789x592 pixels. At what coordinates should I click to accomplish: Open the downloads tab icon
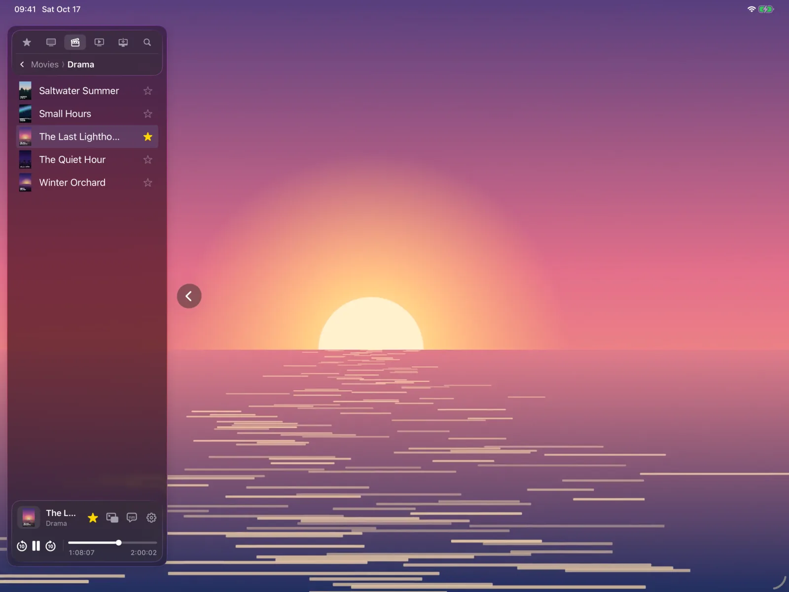[123, 42]
